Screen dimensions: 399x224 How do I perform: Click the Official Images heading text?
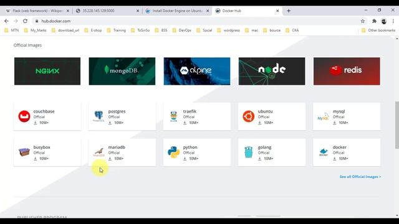pos(27,45)
